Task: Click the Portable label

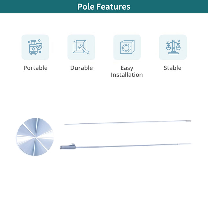Action: click(x=36, y=68)
